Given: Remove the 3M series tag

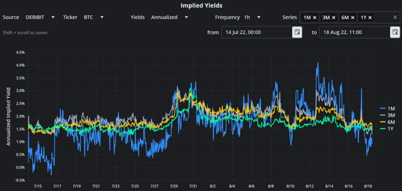Looking at the screenshot, I should point(334,18).
